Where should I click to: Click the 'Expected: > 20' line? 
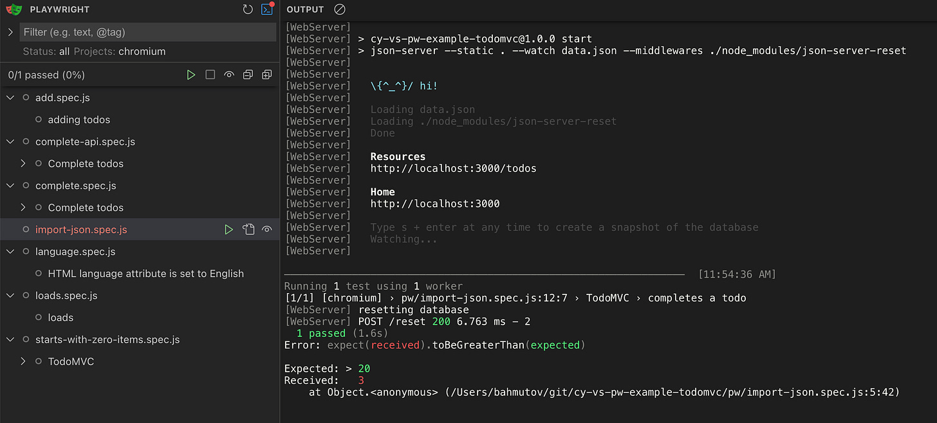327,368
